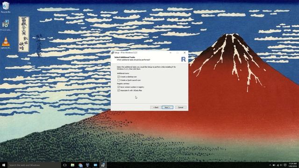The height and width of the screenshot is (168, 299).
Task: Minimize the R for Windows Setup dialog
Action: click(x=171, y=53)
